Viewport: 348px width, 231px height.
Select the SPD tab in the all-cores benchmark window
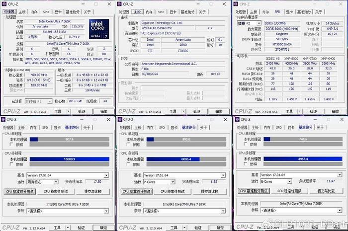pos(45,128)
